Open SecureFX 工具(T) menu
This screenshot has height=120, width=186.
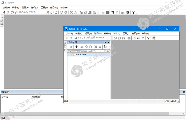[44, 8]
